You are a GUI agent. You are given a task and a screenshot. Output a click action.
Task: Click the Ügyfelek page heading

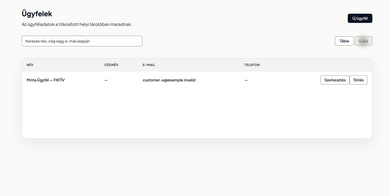click(x=37, y=14)
